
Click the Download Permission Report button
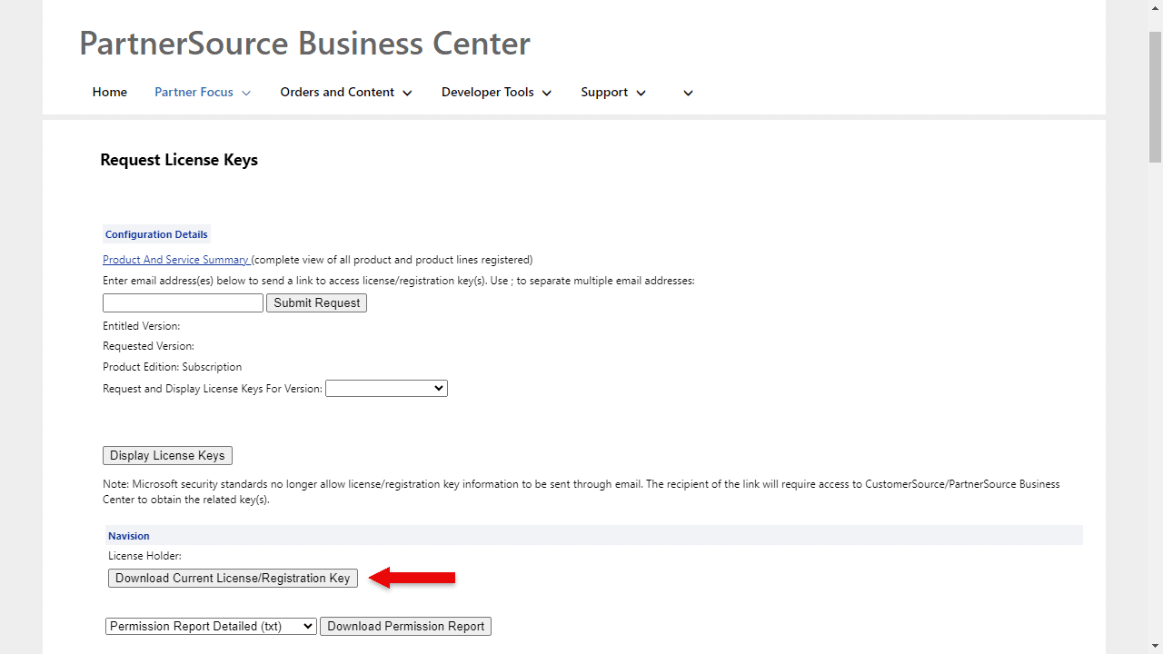click(405, 626)
